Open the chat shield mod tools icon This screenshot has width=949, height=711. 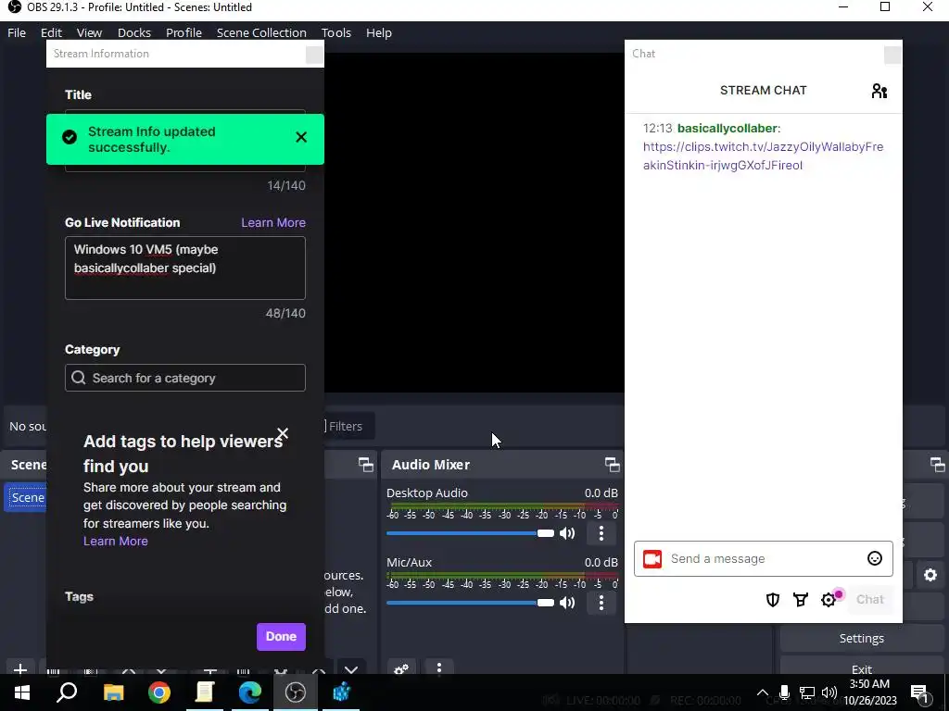pos(772,600)
